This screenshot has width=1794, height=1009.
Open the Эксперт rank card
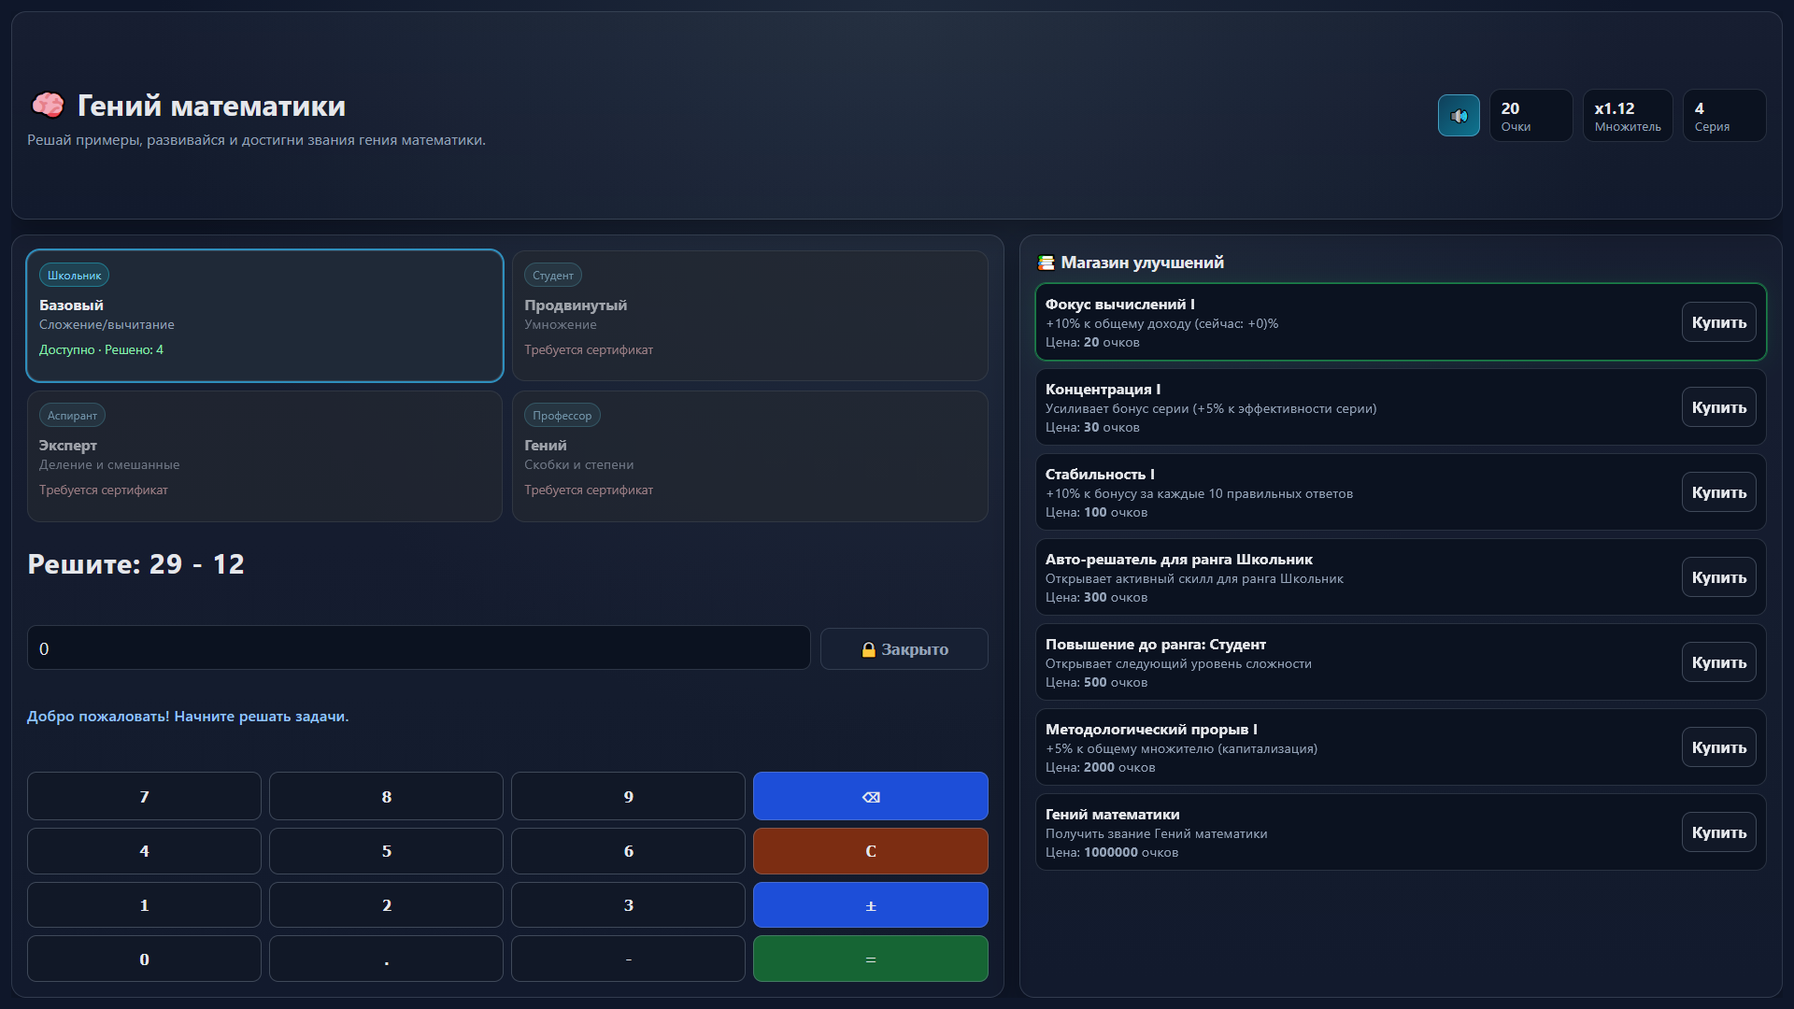coord(264,456)
